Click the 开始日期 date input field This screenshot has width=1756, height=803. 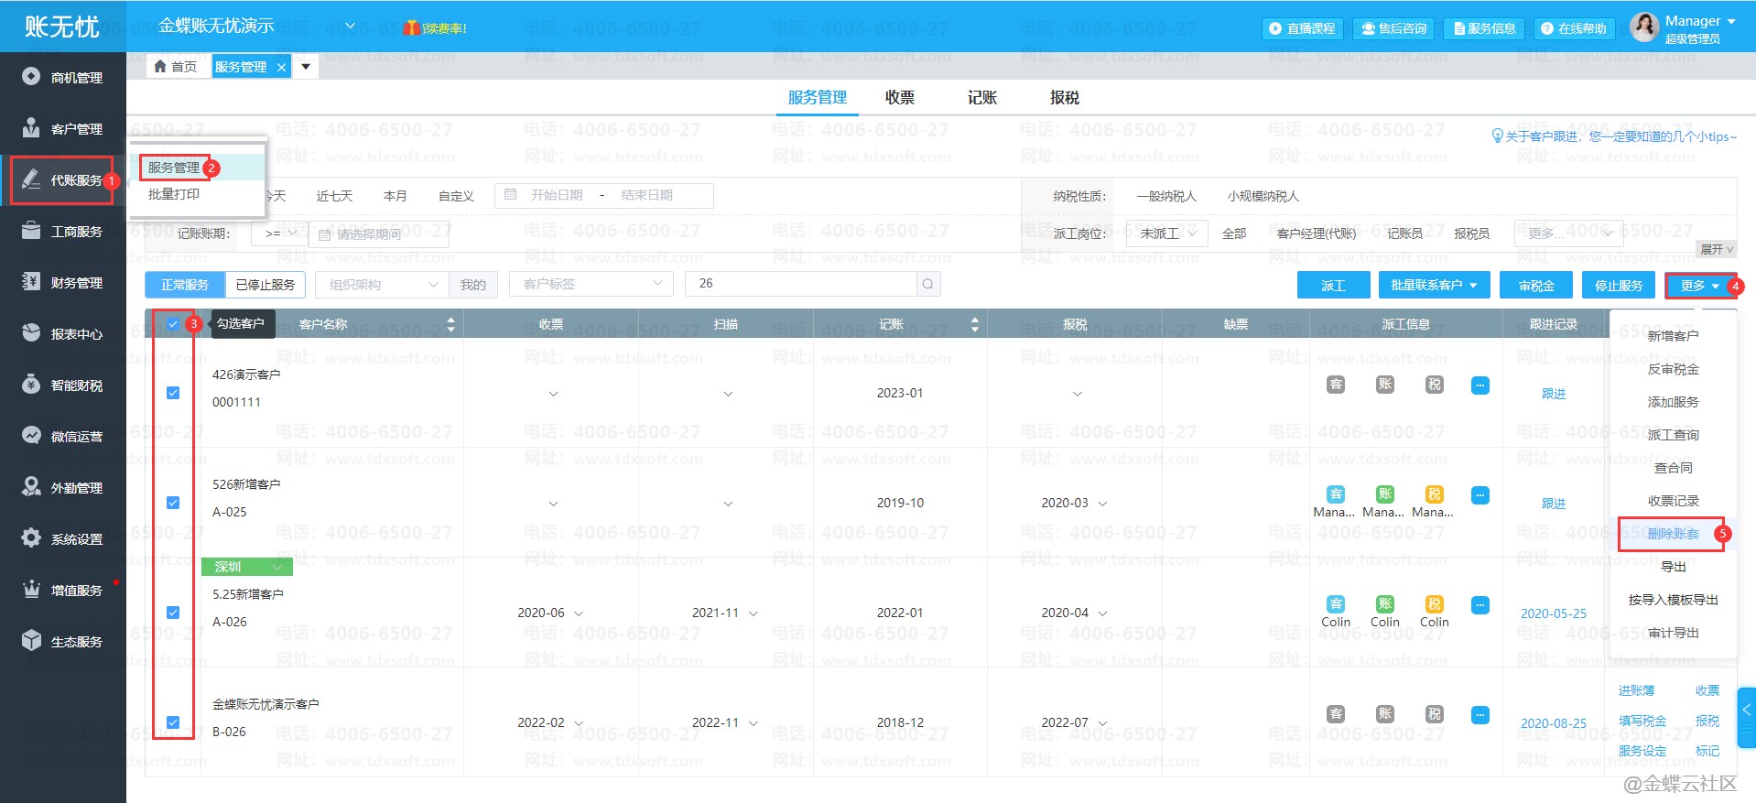coord(556,195)
